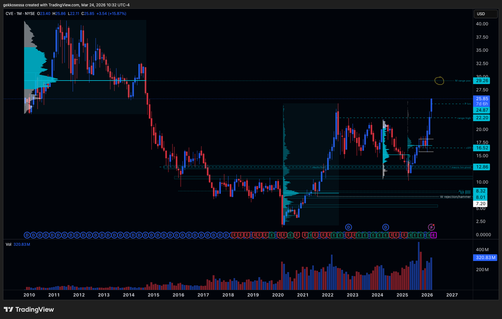The height and width of the screenshot is (319, 502).
Task: Click the 7d 6h bar countdown label
Action: [x=482, y=104]
